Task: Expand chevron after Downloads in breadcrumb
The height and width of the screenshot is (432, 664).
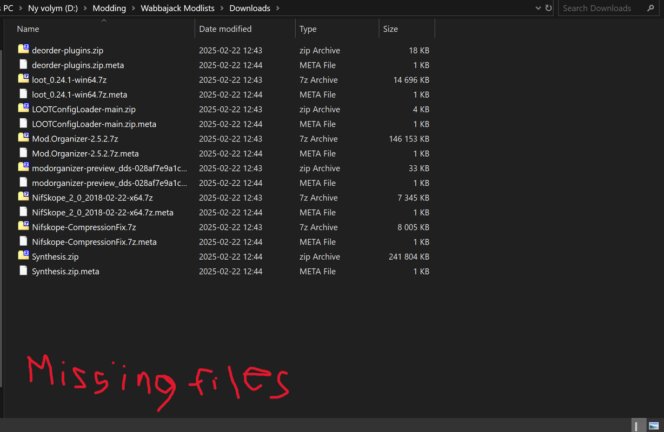Action: (278, 8)
